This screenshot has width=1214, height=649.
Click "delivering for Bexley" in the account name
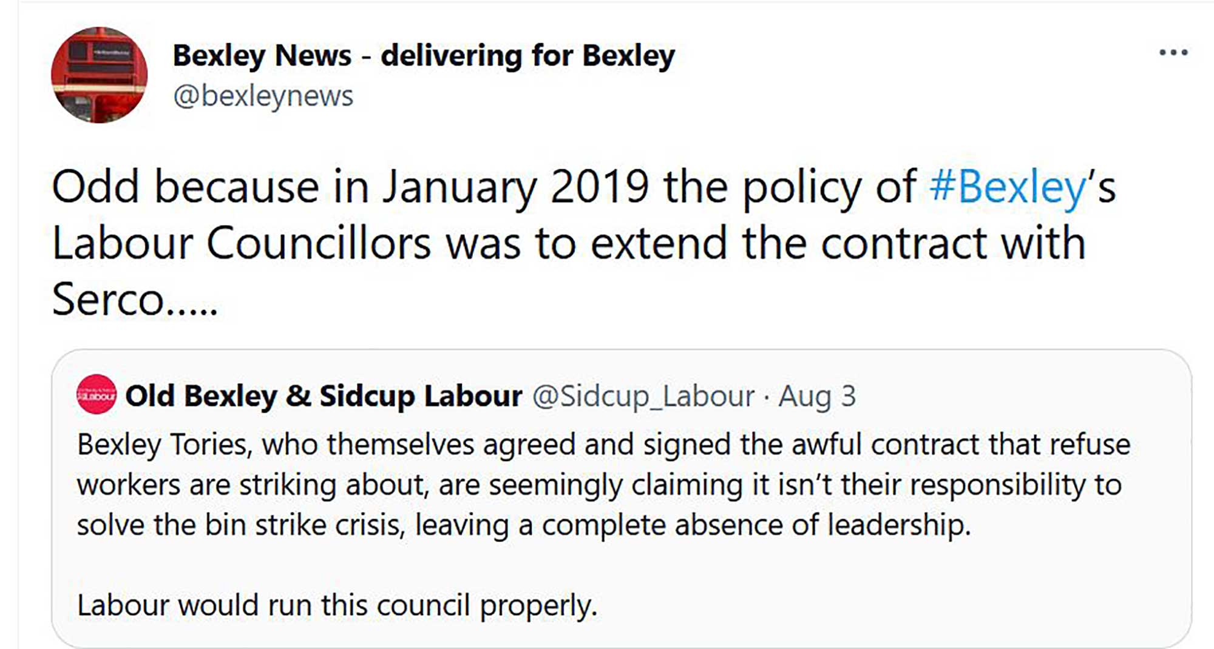527,55
